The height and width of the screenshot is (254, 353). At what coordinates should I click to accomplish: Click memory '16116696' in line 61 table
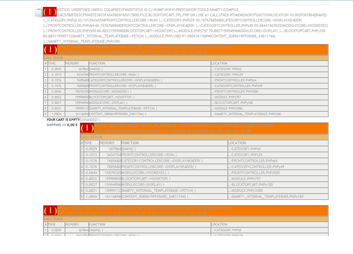coord(82,114)
